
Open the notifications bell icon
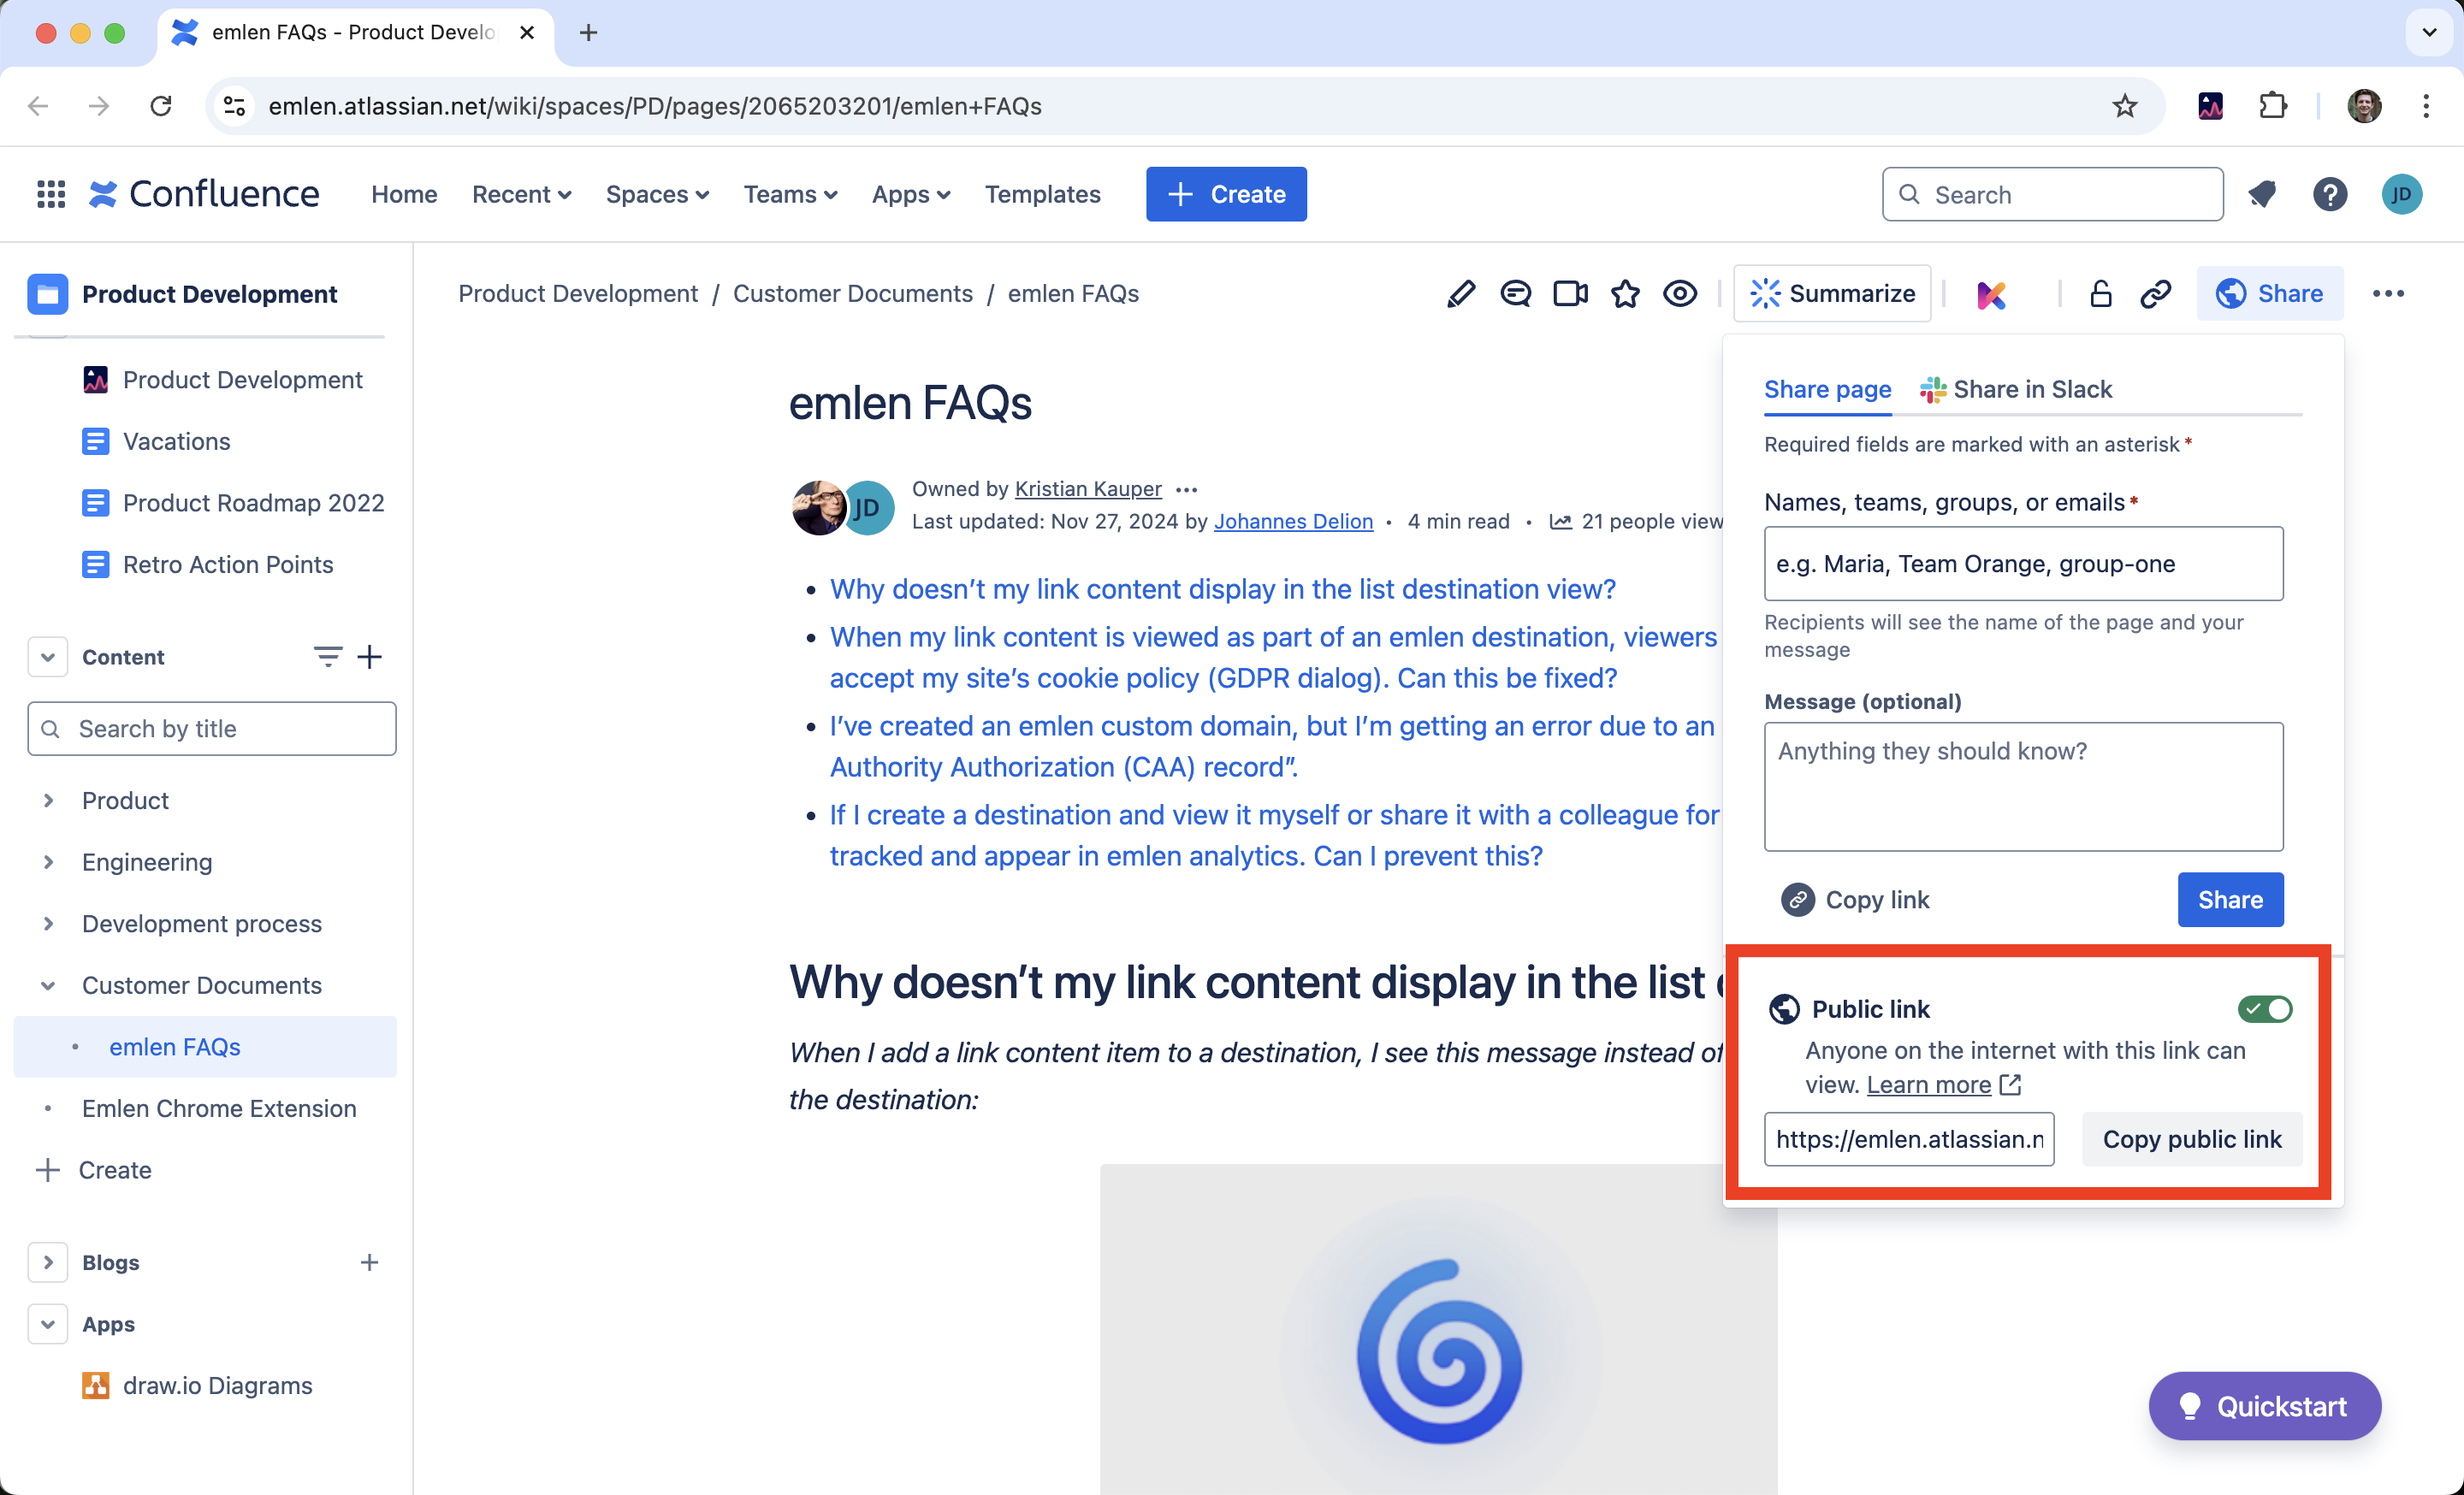point(2262,194)
